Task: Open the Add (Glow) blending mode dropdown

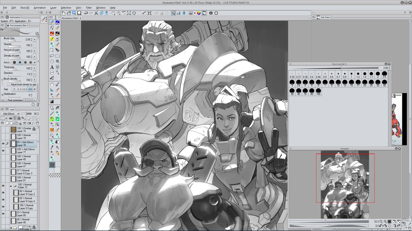Action: [x=10, y=114]
